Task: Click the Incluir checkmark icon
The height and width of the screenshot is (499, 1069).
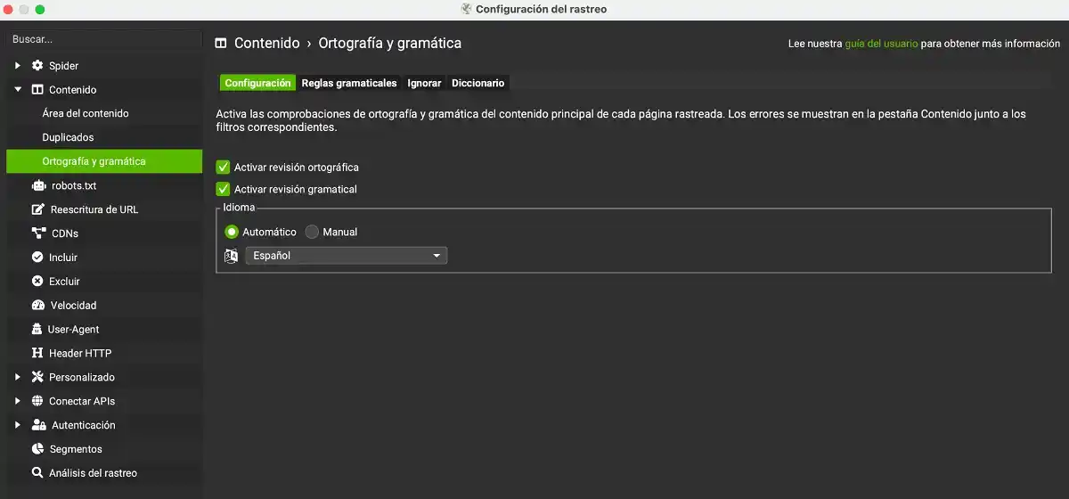Action: click(x=37, y=258)
